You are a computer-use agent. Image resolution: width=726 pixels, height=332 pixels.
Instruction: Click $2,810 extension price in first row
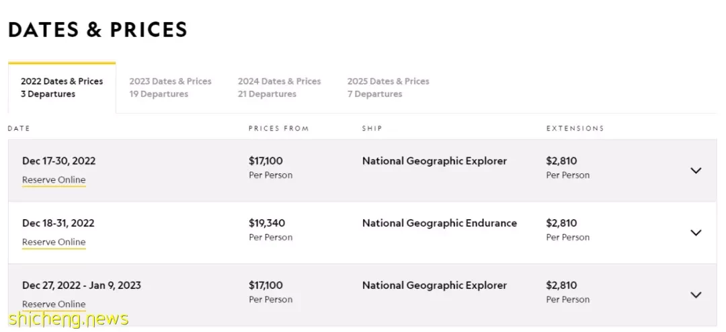[561, 161]
